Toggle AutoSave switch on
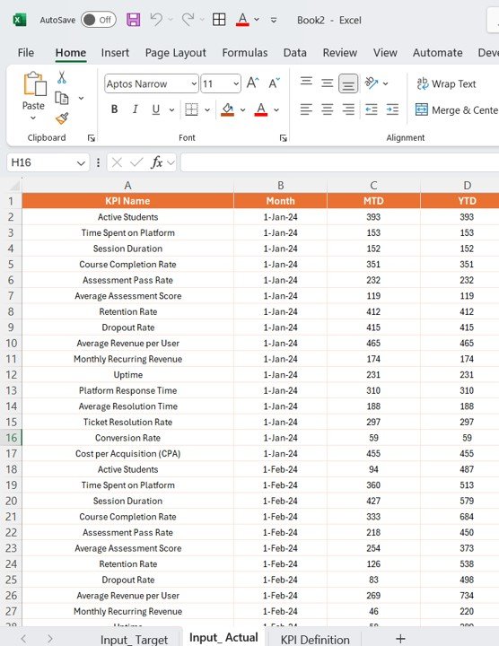The height and width of the screenshot is (646, 499). [x=99, y=20]
